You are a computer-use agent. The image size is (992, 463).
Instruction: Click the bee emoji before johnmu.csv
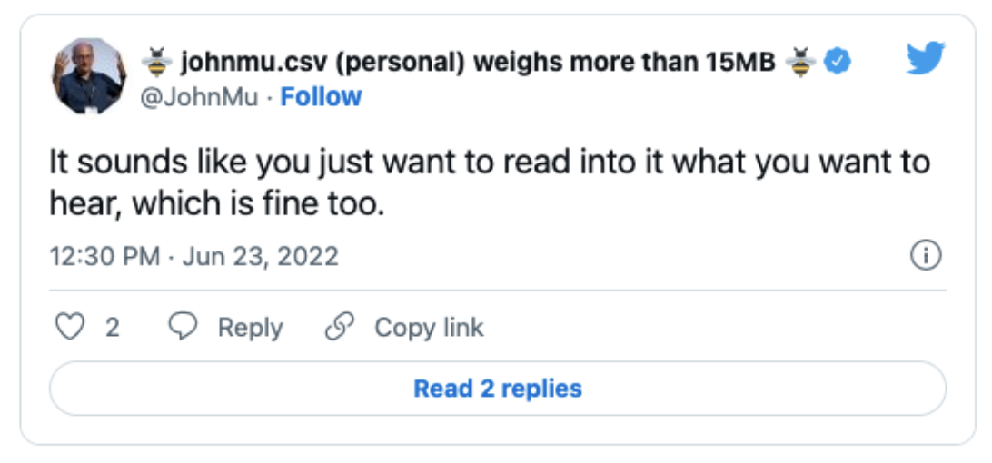click(158, 63)
